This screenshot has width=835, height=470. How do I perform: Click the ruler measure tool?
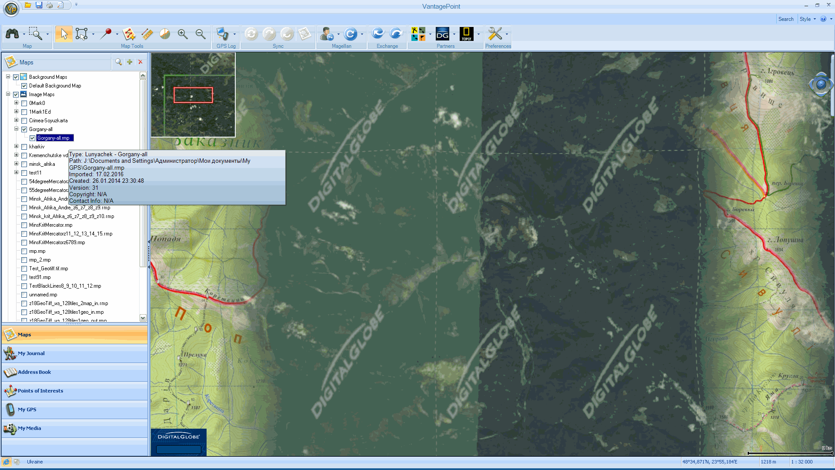147,34
